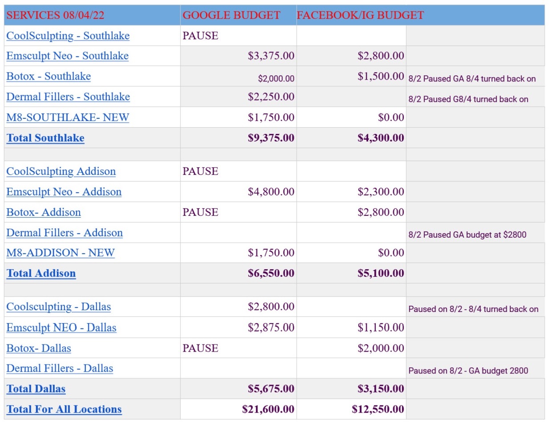Click the CoolSculpting Addison link
550x426 pixels.
(61, 171)
